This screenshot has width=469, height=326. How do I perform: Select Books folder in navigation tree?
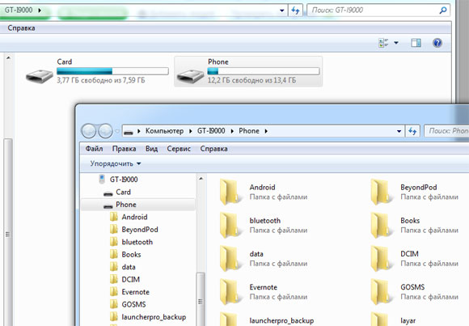131,255
